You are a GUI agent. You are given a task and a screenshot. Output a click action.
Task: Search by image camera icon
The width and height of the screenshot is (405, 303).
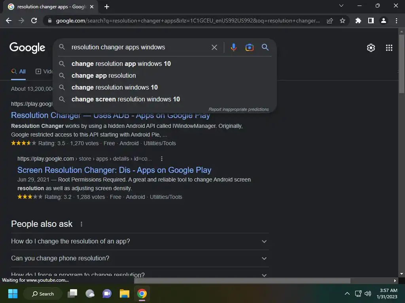click(249, 47)
